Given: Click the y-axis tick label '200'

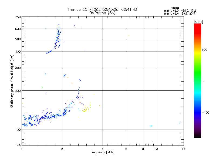Looking at the screenshot, I should click(x=18, y=91).
